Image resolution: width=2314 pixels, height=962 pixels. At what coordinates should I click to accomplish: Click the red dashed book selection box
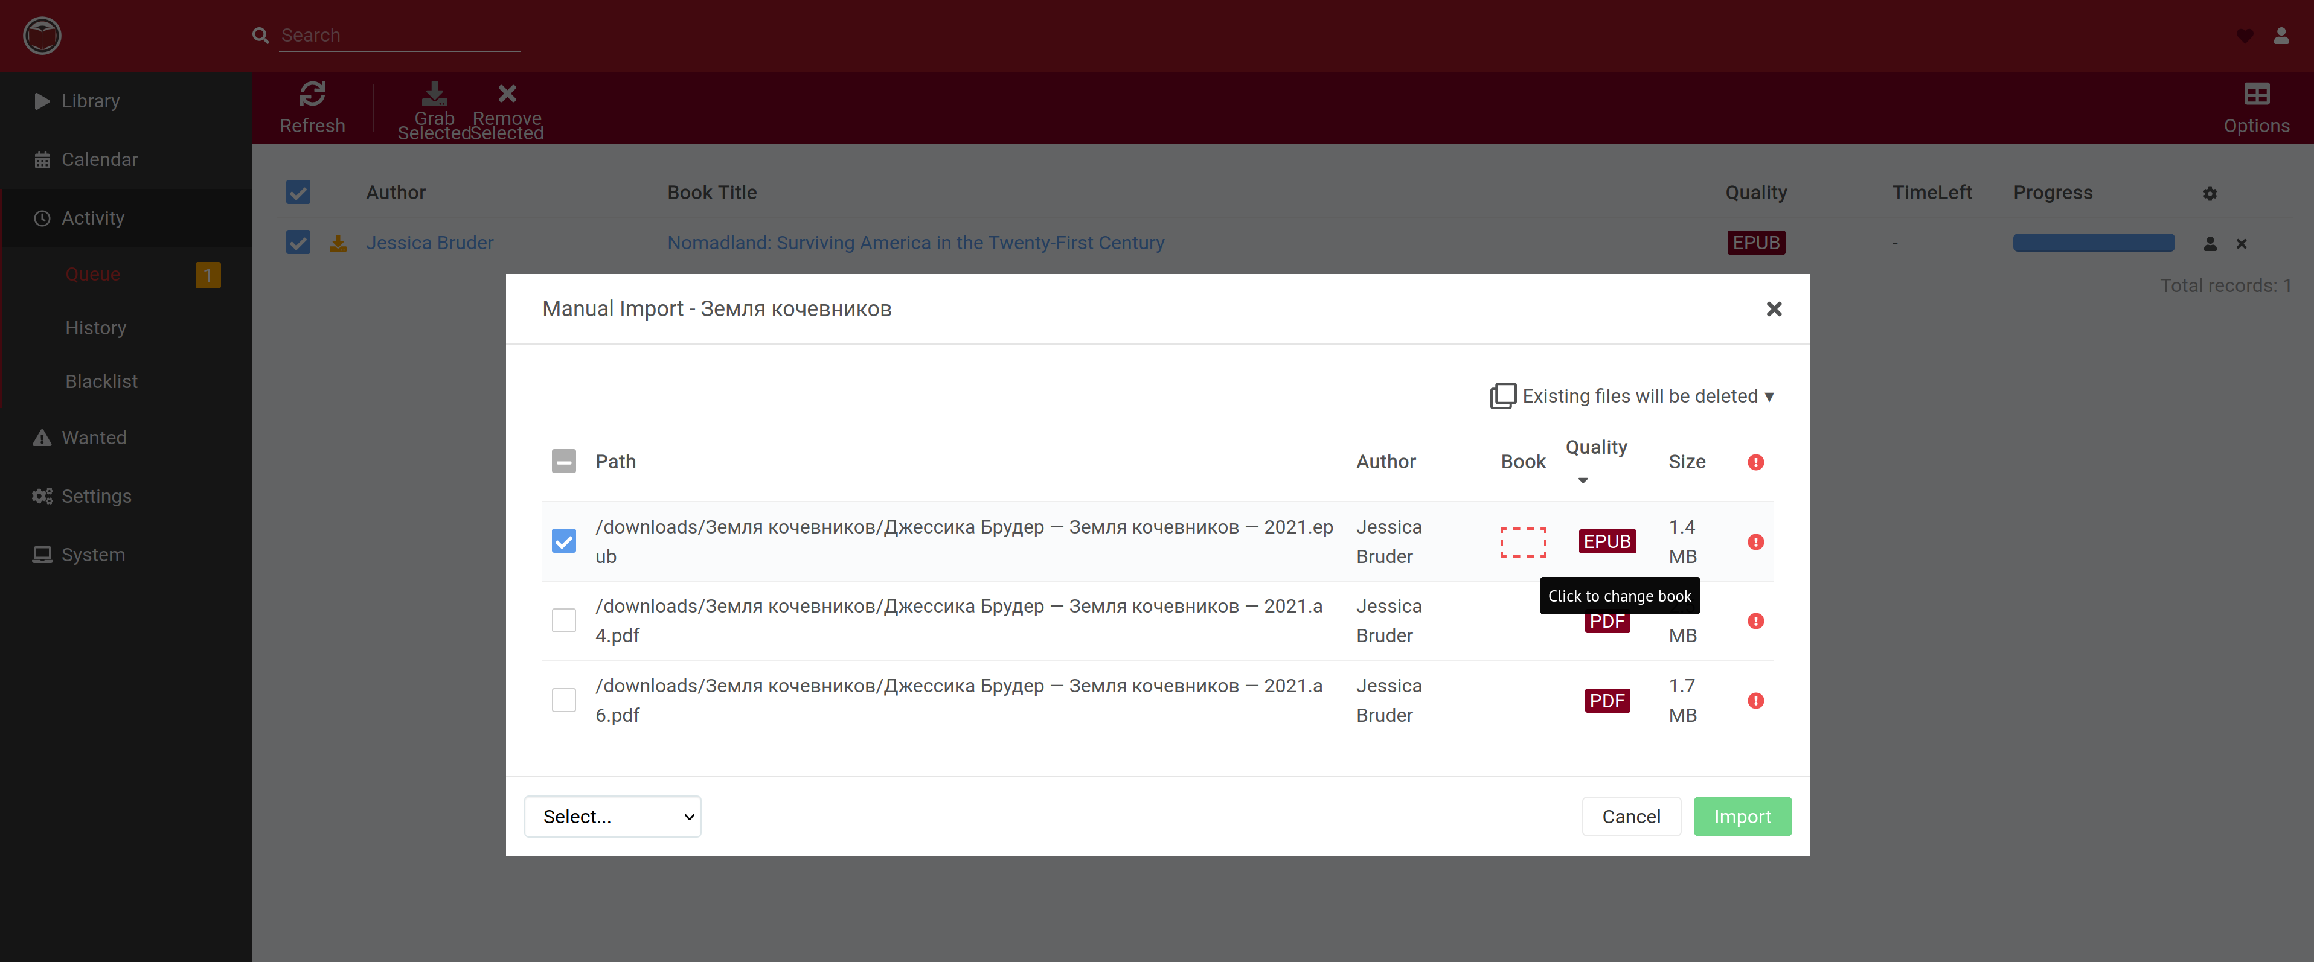(x=1522, y=542)
